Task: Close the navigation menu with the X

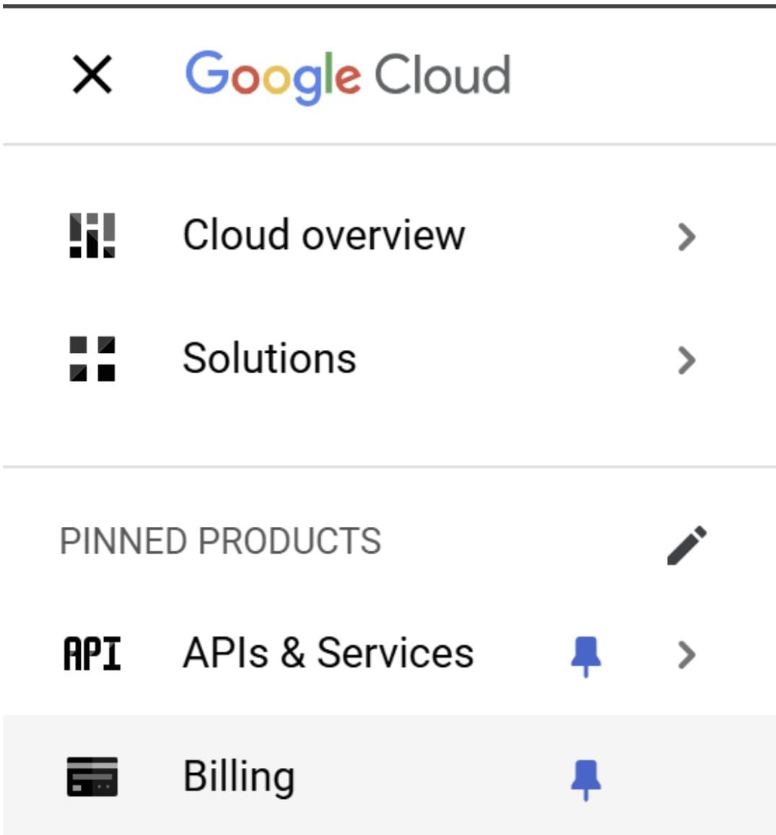Action: (x=92, y=74)
